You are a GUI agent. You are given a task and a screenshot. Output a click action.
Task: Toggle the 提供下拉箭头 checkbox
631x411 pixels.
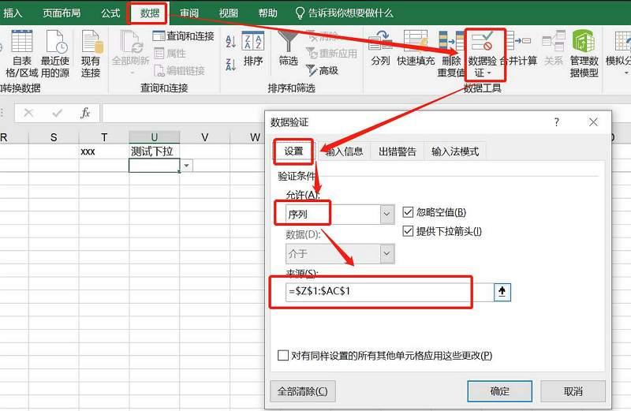click(x=408, y=231)
